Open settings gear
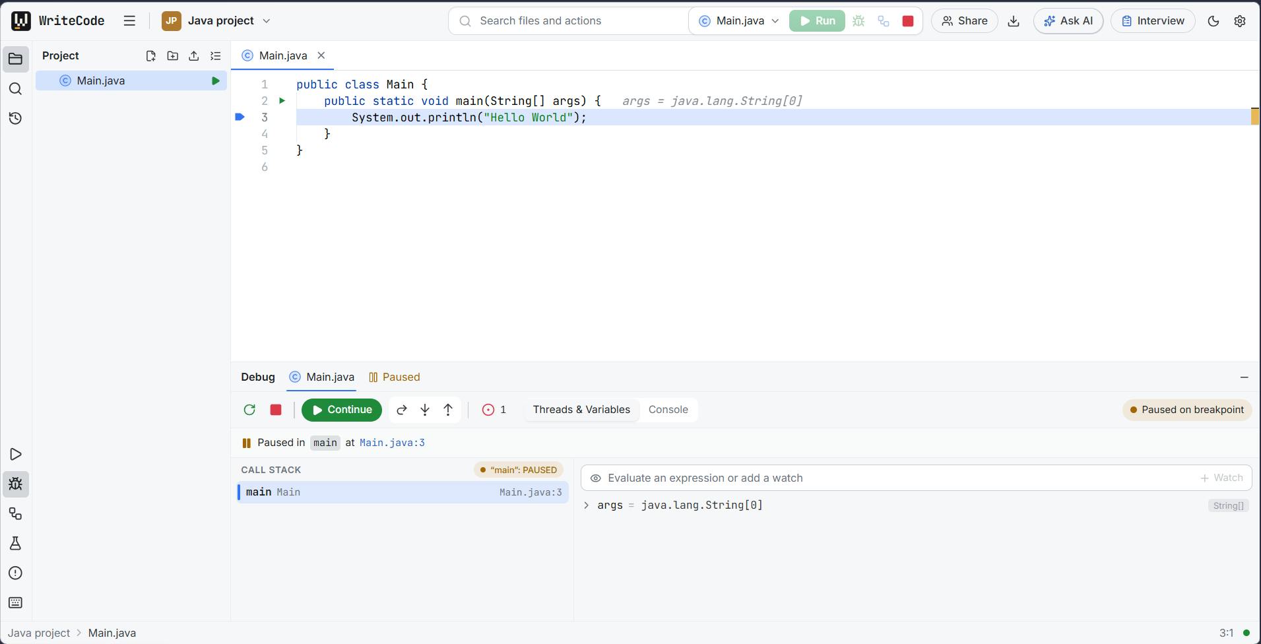This screenshot has height=644, width=1261. coord(1240,21)
